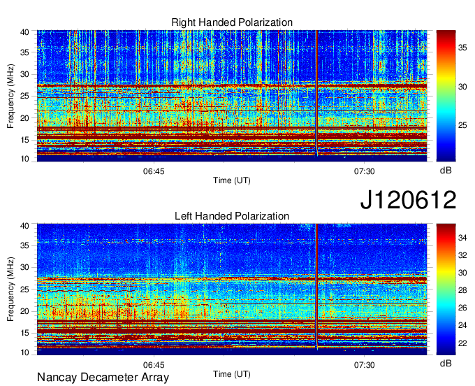Click the Right Handed Polarization color bar

446,96
